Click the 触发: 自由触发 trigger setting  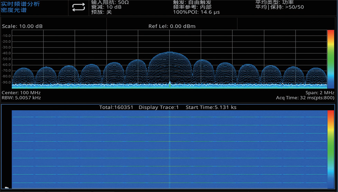192,2
